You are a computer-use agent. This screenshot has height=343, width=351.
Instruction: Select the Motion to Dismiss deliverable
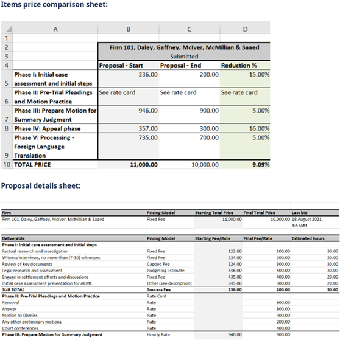coord(19,315)
